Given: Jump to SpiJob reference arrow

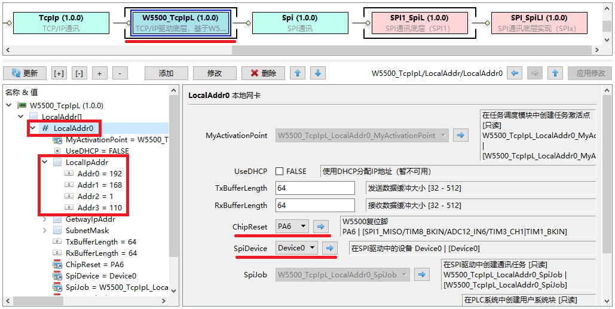Looking at the screenshot, I should click(421, 275).
